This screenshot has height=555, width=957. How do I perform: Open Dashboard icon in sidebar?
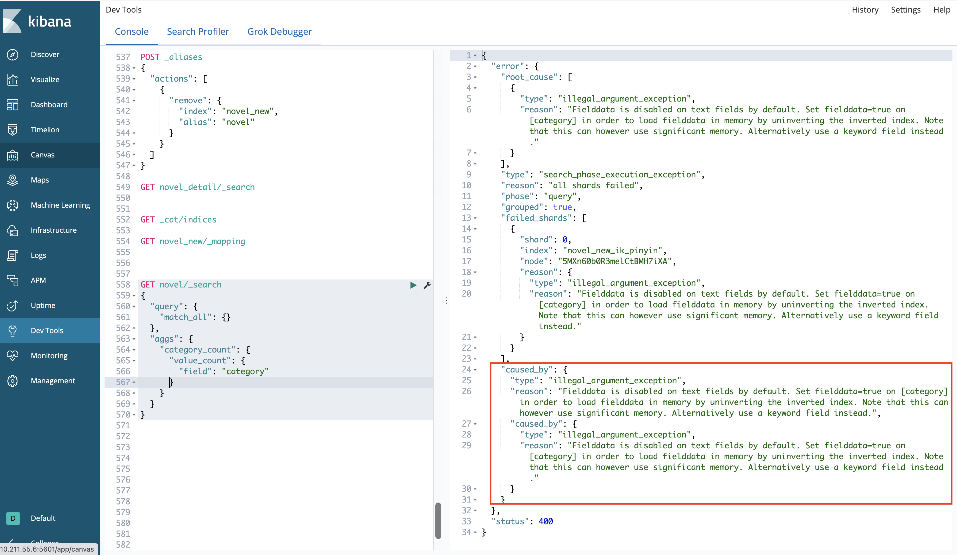click(13, 105)
